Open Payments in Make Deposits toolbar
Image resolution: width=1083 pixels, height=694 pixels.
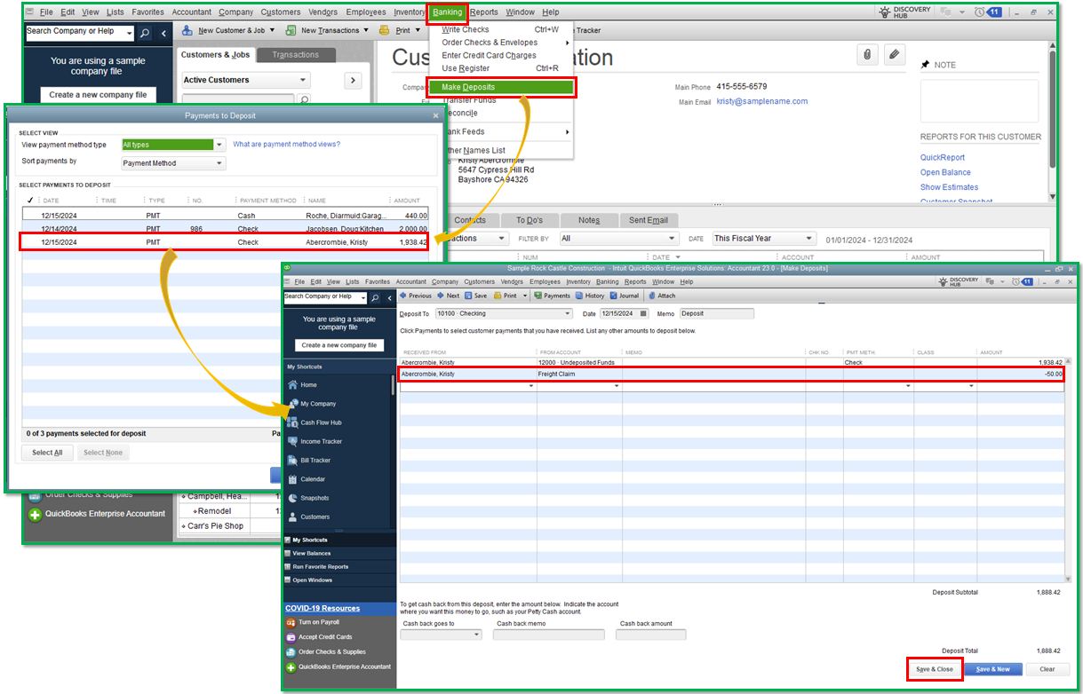coord(552,296)
